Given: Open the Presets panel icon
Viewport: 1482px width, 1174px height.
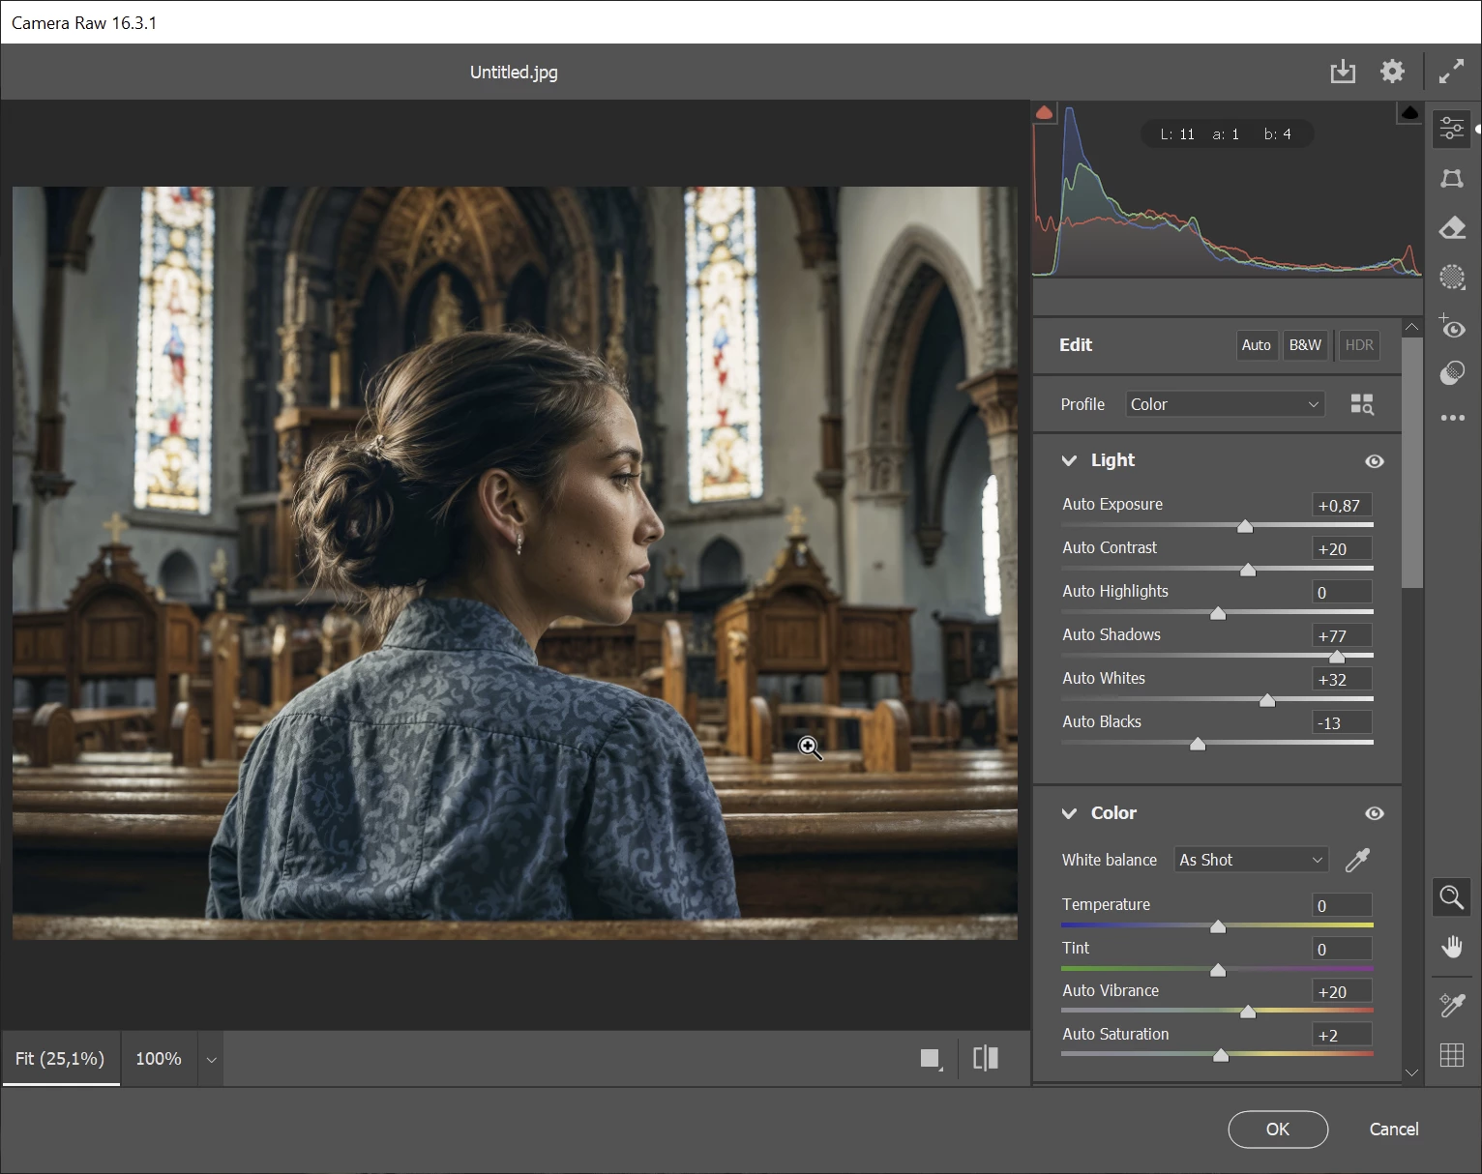Looking at the screenshot, I should point(1451,373).
